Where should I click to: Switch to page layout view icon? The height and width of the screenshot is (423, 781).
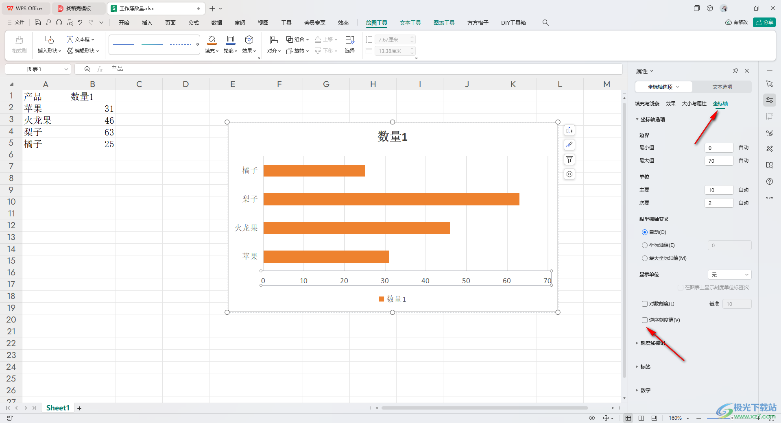pos(641,418)
